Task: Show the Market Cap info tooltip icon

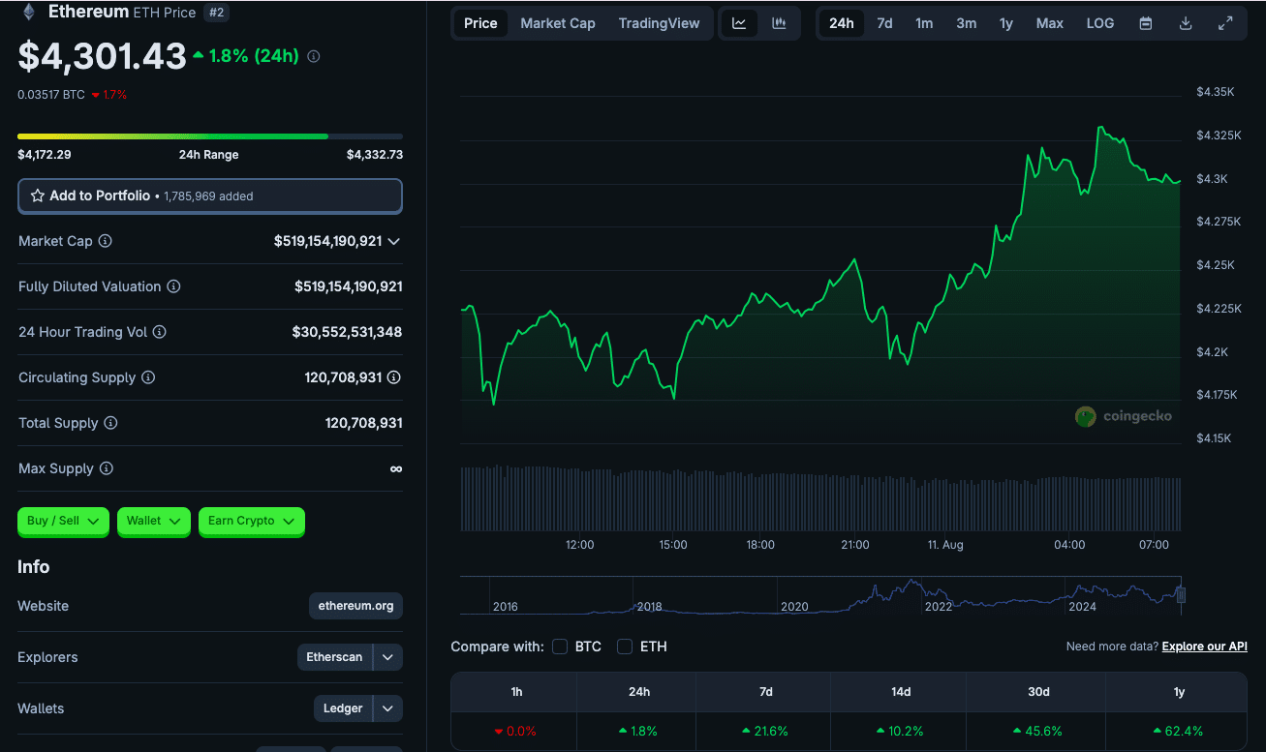Action: pos(105,241)
